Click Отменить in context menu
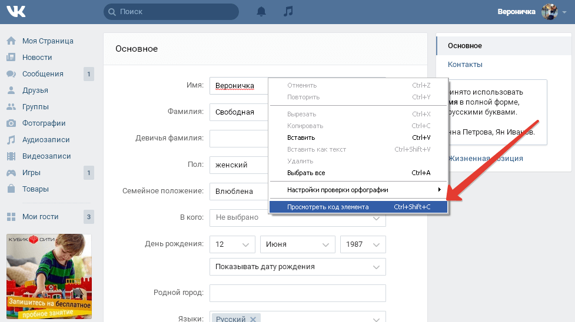Image resolution: width=575 pixels, height=322 pixels. 358,85
